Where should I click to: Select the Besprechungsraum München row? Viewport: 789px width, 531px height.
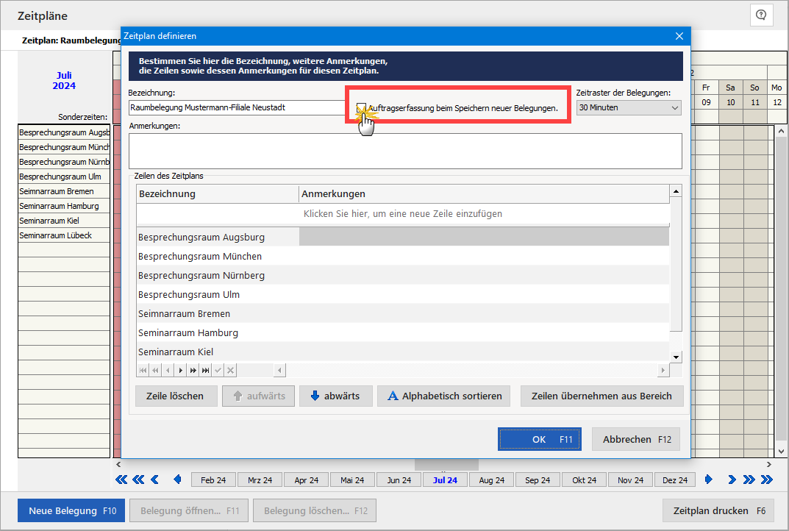pyautogui.click(x=200, y=257)
